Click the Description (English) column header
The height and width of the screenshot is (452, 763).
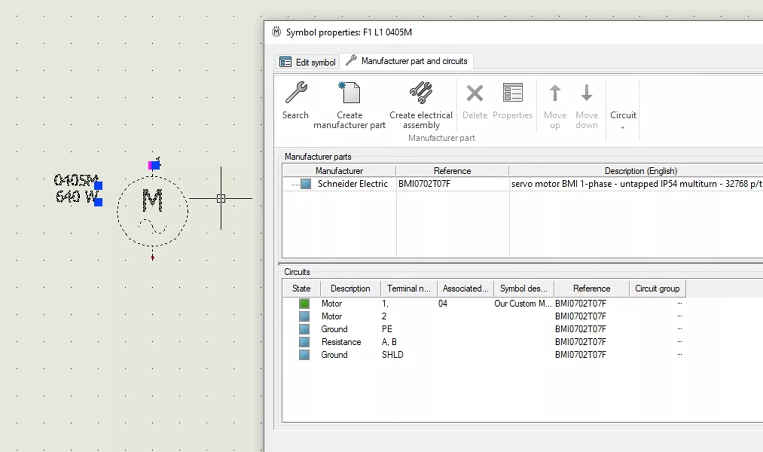(640, 171)
